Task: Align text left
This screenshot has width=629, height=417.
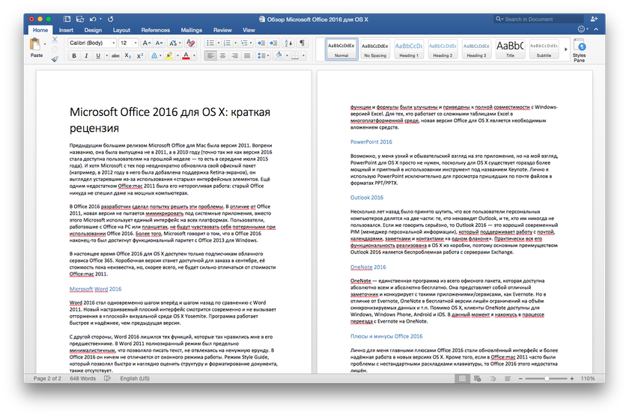Action: point(210,55)
